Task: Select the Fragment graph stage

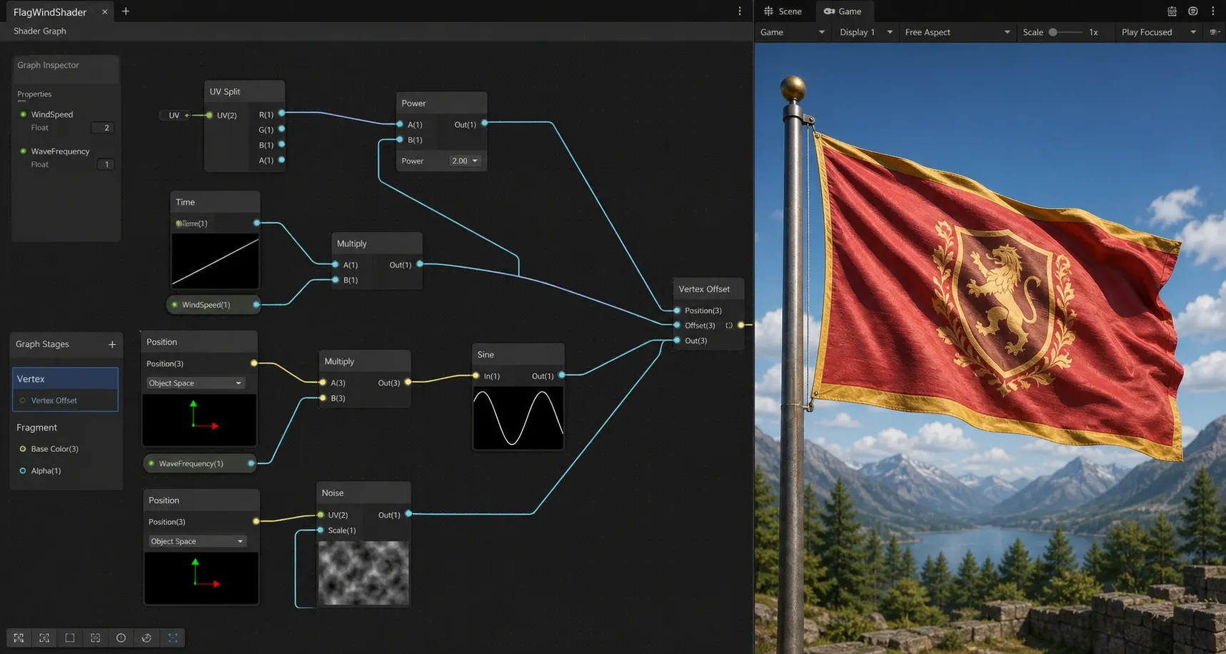Action: click(37, 428)
